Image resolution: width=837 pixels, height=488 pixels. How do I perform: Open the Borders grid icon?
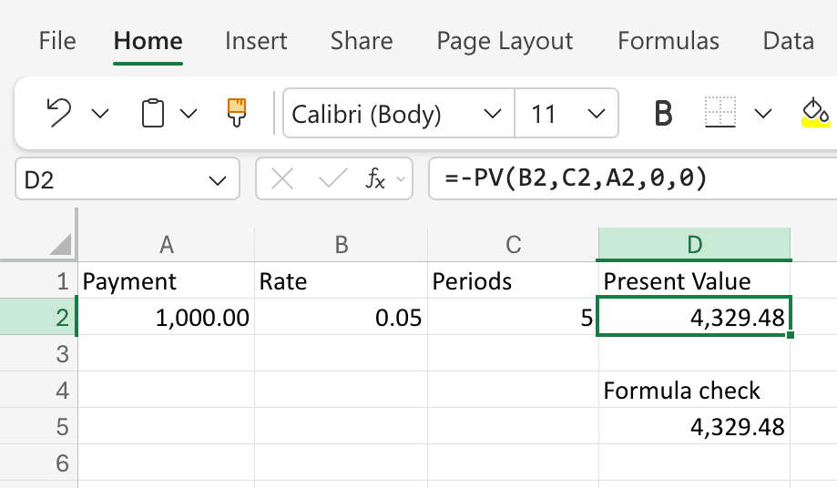720,114
